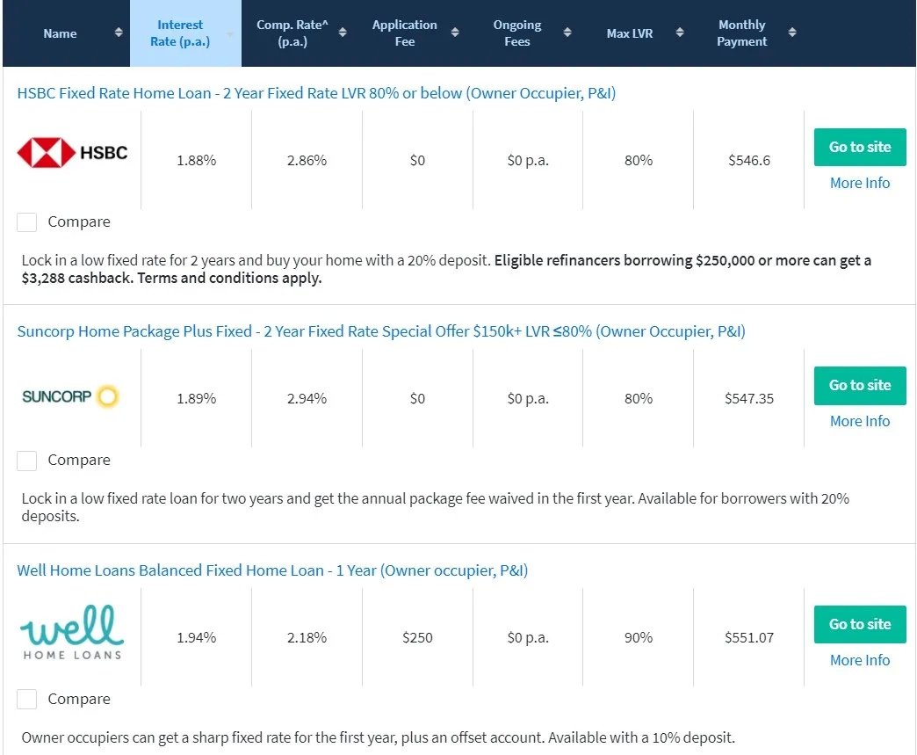Tick Compare checkbox for Suncorp loan
917x755 pixels.
pos(27,461)
